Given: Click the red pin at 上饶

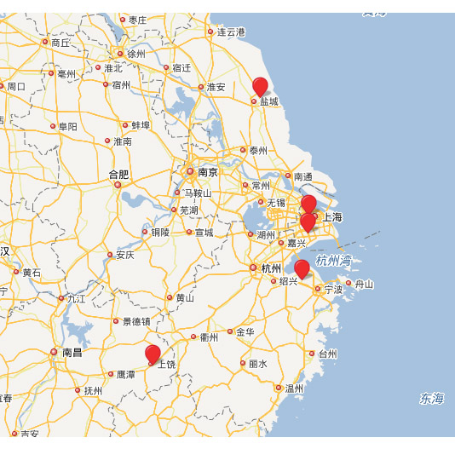Looking at the screenshot, I should (x=153, y=354).
